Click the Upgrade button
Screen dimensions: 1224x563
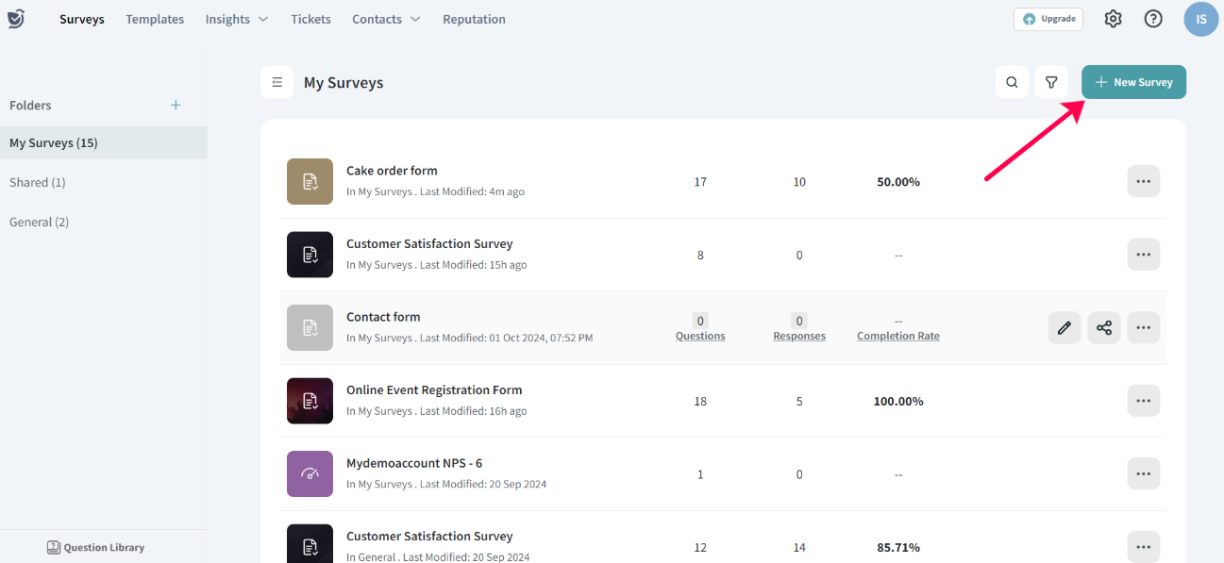pos(1048,19)
